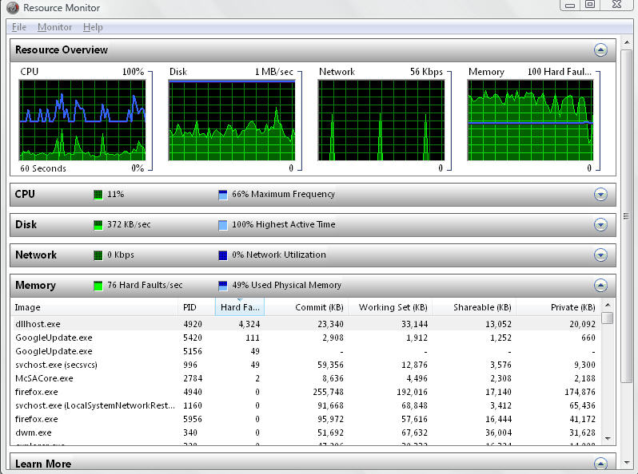Image resolution: width=638 pixels, height=474 pixels.
Task: Select the dwm.exe process row
Action: [x=305, y=433]
